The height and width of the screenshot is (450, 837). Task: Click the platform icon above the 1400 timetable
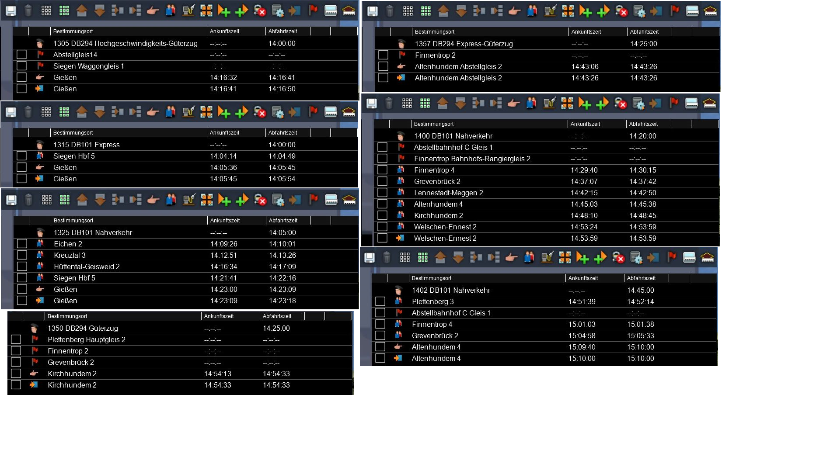691,104
